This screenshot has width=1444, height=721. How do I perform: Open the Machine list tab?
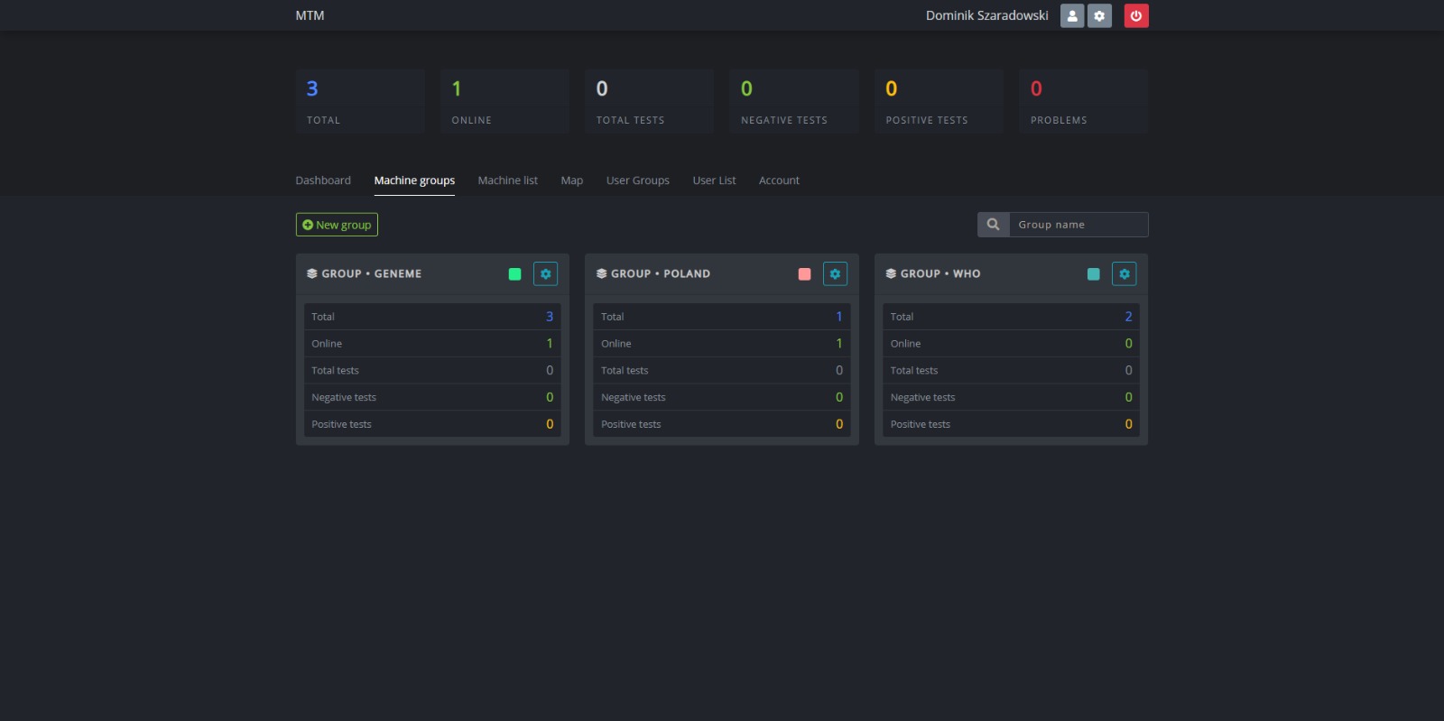tap(507, 180)
